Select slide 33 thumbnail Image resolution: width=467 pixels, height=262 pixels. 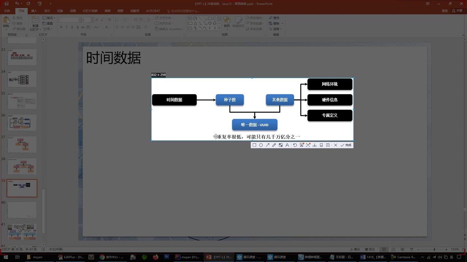(x=22, y=56)
